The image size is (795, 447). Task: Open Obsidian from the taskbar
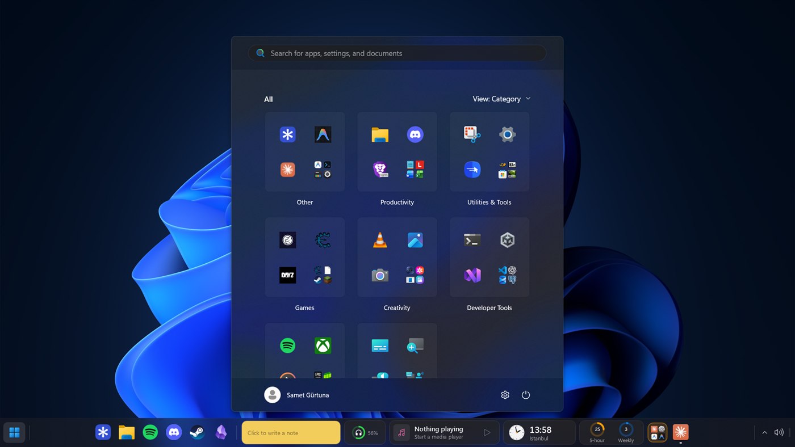pyautogui.click(x=221, y=432)
